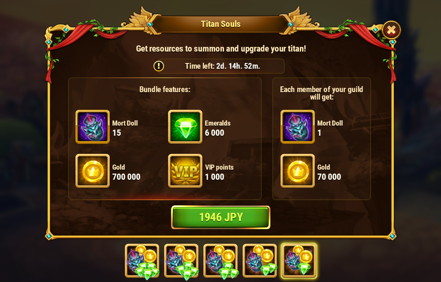Select the first bundle thumbnail

142,261
